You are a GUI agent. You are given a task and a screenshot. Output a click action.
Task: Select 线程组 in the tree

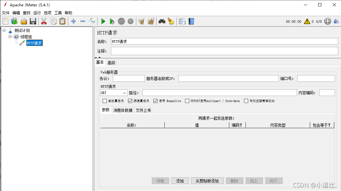[x=26, y=37]
